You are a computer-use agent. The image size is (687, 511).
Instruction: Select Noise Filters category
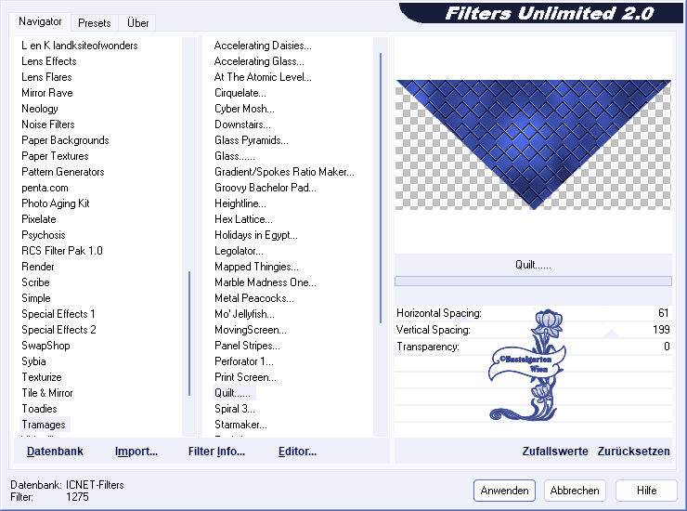point(47,124)
